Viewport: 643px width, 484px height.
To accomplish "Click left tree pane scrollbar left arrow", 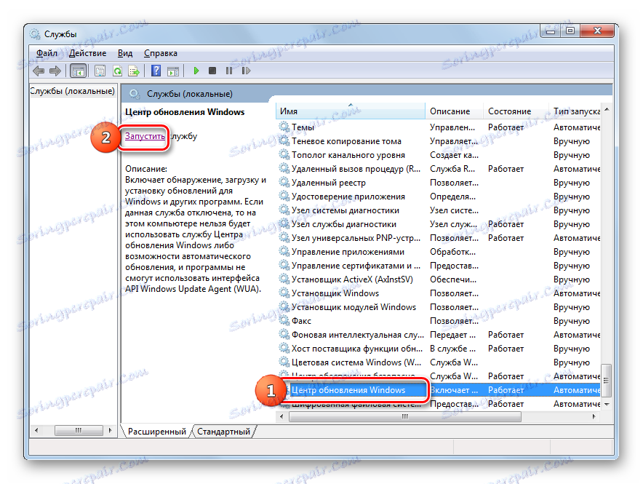I will (x=36, y=431).
